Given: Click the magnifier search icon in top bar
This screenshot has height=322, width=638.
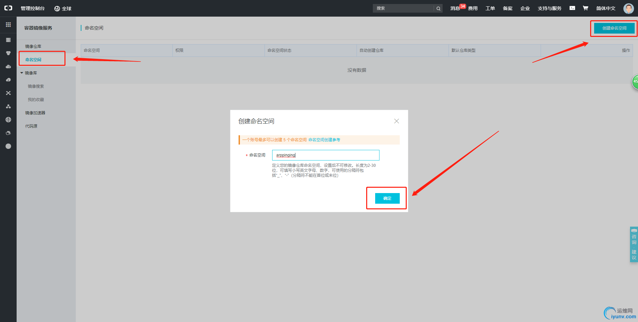Looking at the screenshot, I should 438,8.
